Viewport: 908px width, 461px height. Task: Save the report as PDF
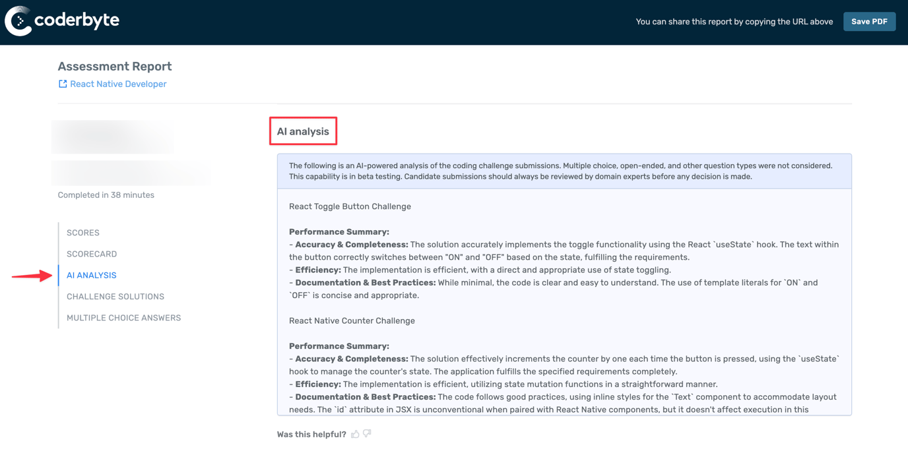868,22
